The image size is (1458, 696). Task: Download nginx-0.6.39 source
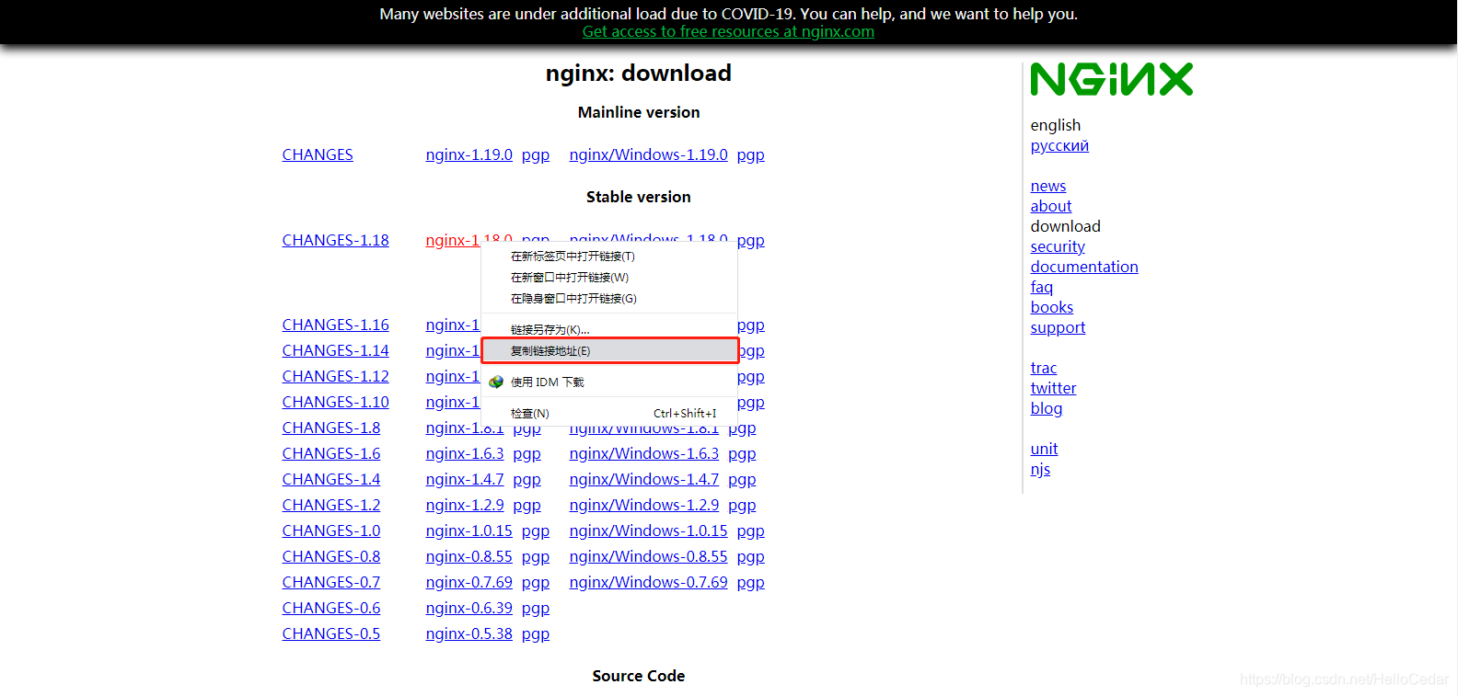click(469, 608)
